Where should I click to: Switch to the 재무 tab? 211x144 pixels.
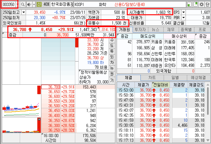(x=171, y=29)
